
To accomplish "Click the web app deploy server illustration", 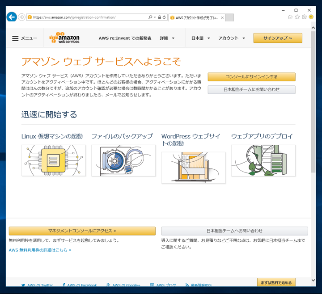I will coord(263,160).
